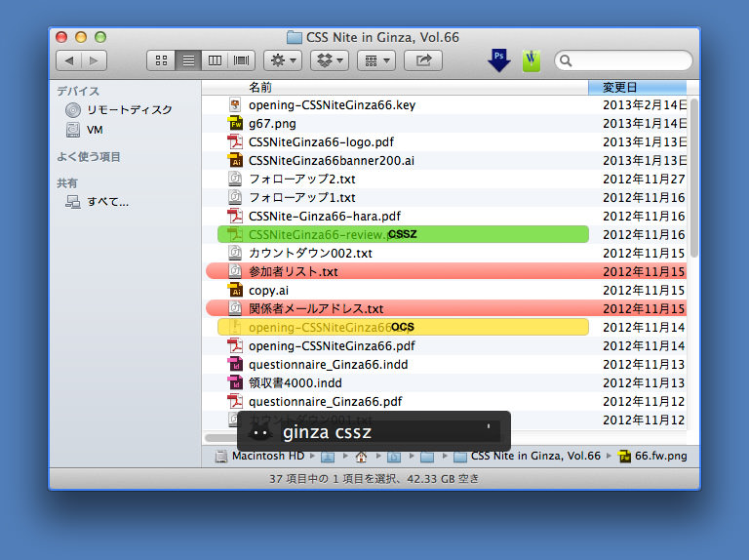749x560 pixels.
Task: Click the Share toolbar button
Action: pos(423,60)
